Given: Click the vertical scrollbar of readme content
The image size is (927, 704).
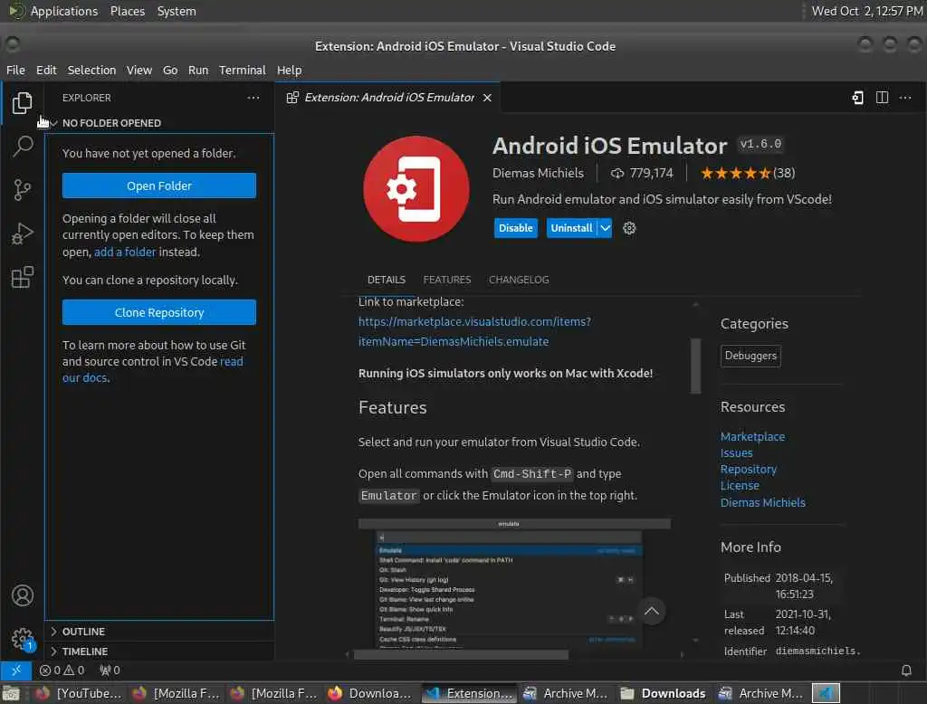Looking at the screenshot, I should (696, 366).
